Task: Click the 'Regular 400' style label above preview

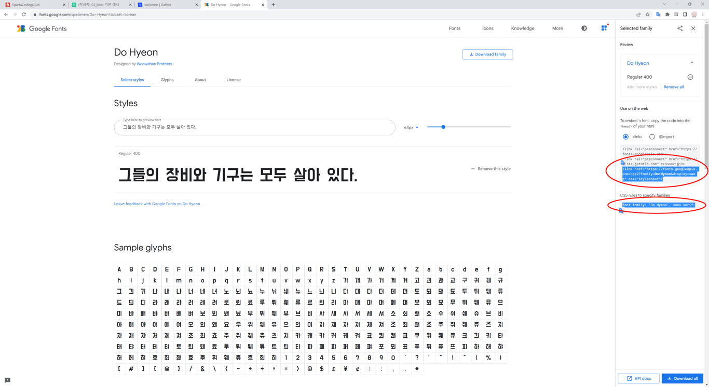Action: coord(129,154)
